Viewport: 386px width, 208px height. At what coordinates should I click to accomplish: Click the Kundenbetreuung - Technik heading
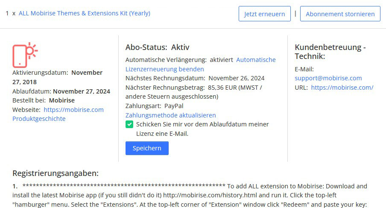pyautogui.click(x=330, y=52)
